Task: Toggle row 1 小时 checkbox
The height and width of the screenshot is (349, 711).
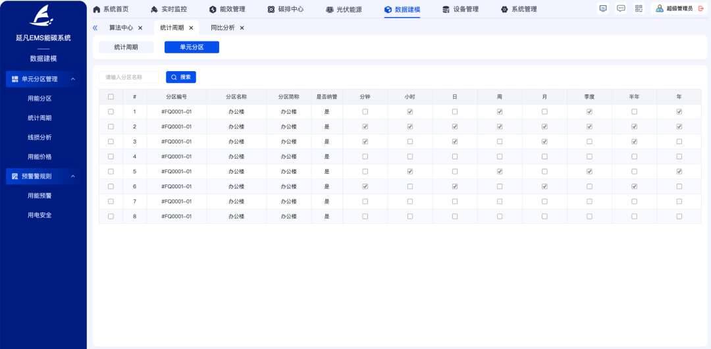Action: (x=410, y=112)
